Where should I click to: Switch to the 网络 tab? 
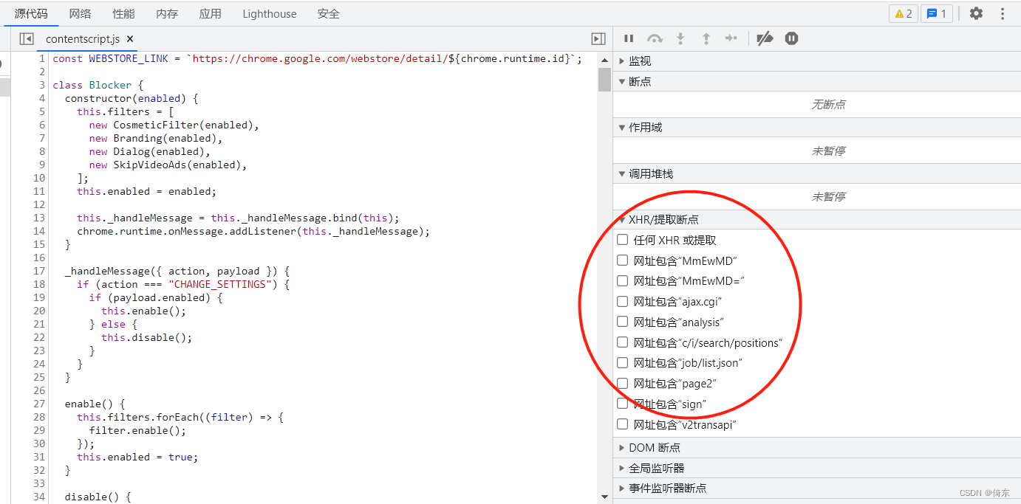pos(81,13)
